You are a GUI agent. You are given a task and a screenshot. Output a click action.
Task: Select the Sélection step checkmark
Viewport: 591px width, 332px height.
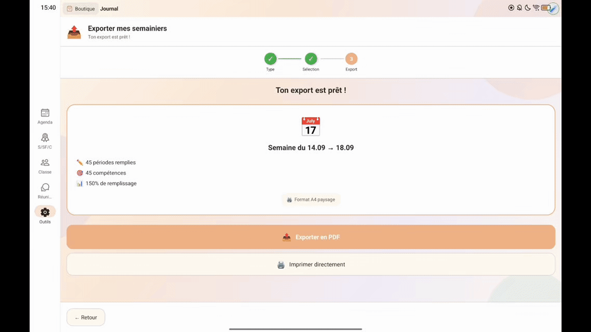(311, 59)
